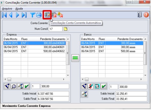
Task: Select Empresa row with document rdni040600
Action: [35, 43]
